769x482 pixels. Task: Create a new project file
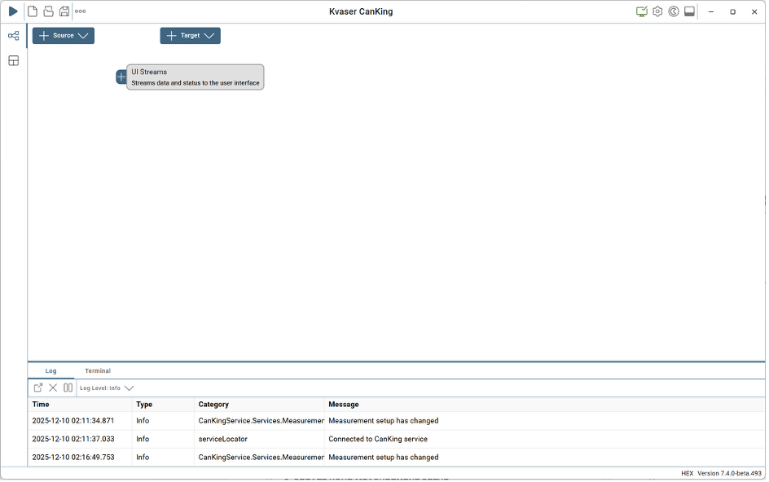(x=33, y=11)
